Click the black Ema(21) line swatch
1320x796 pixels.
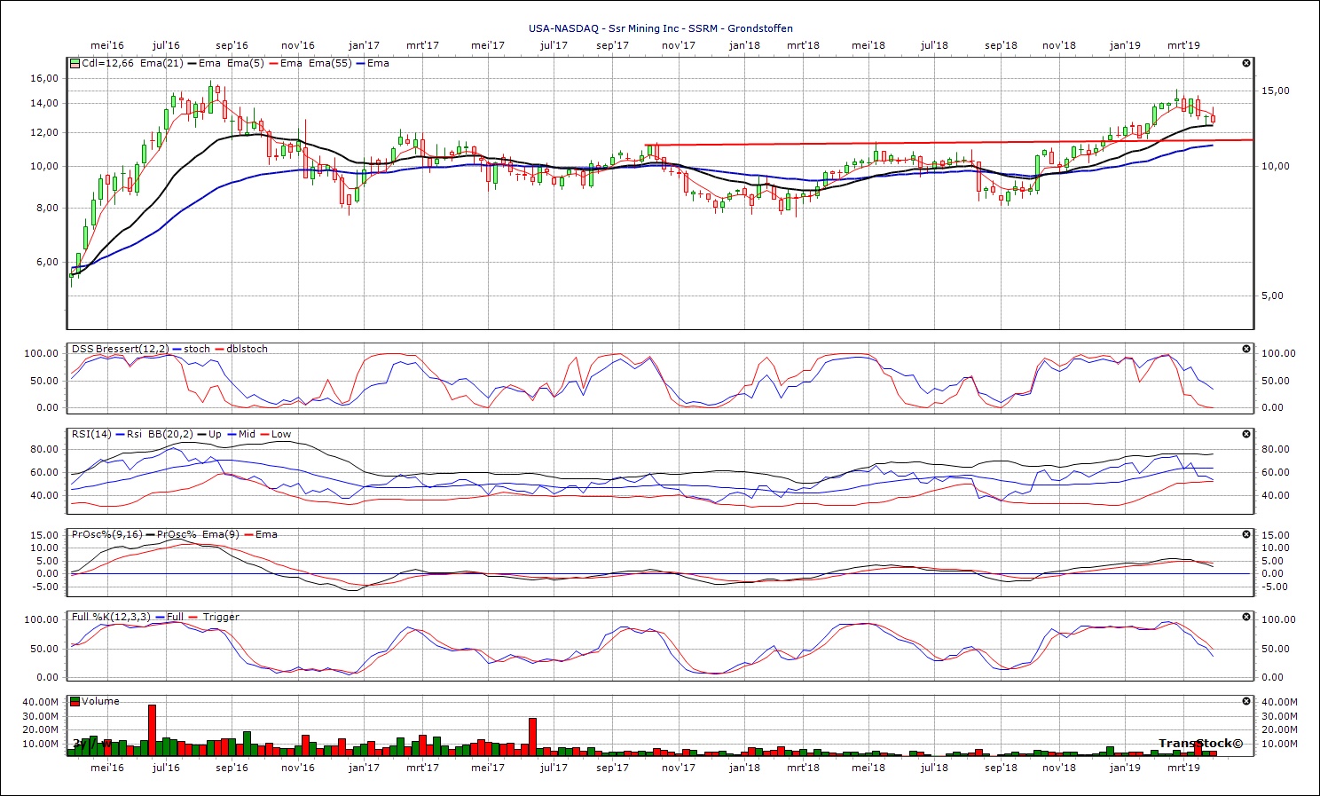coord(191,64)
